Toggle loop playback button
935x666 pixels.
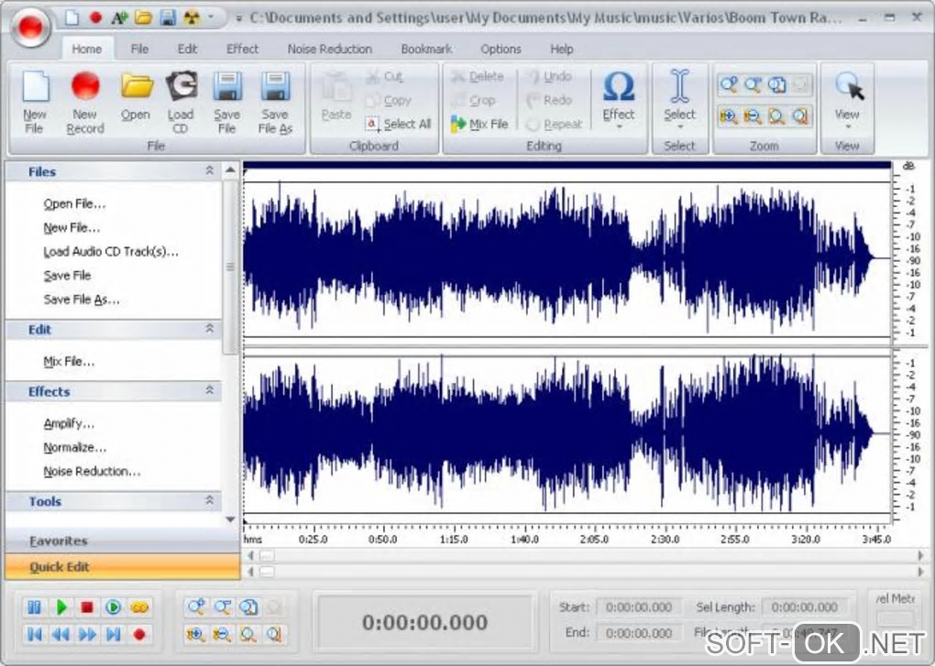[x=139, y=606]
